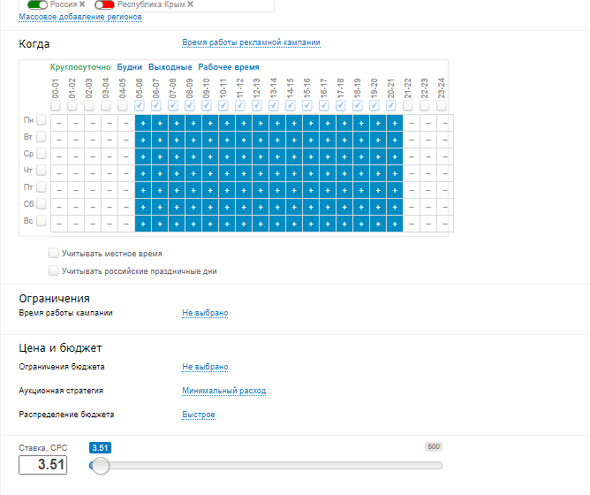
Task: Click the CPC bid slider handle
Action: click(x=101, y=466)
